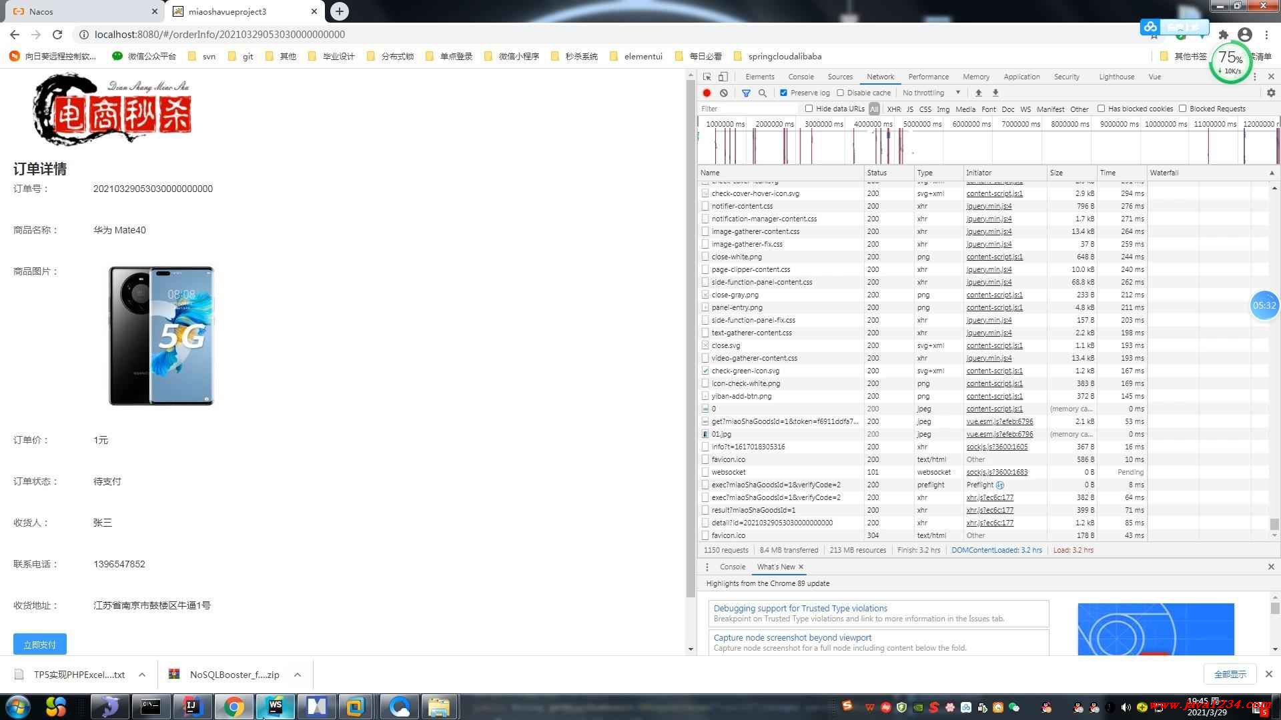This screenshot has height=720, width=1281.
Task: Open a new browser tab
Action: tap(339, 11)
